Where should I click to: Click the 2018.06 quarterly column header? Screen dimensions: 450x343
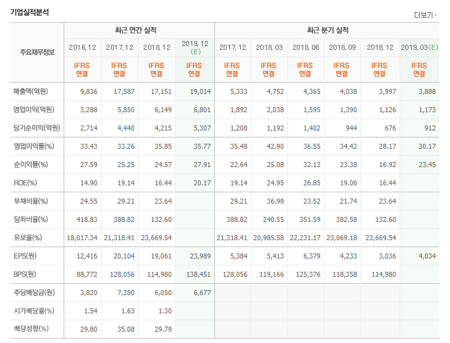(x=306, y=47)
